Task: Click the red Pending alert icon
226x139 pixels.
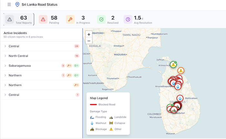Action: coord(43,19)
